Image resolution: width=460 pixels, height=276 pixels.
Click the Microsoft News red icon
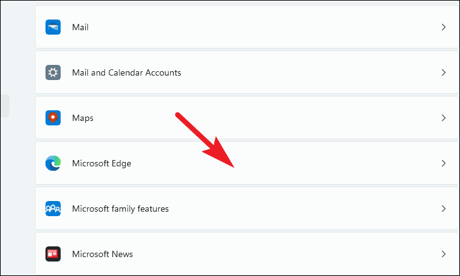pyautogui.click(x=53, y=254)
